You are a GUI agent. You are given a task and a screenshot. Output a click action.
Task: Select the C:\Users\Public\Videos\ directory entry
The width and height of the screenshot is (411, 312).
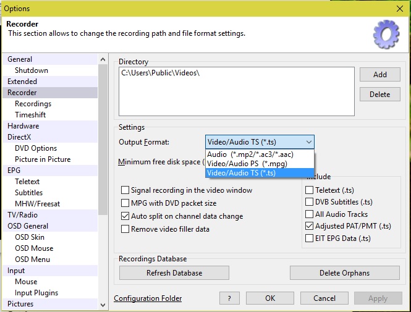tap(160, 73)
